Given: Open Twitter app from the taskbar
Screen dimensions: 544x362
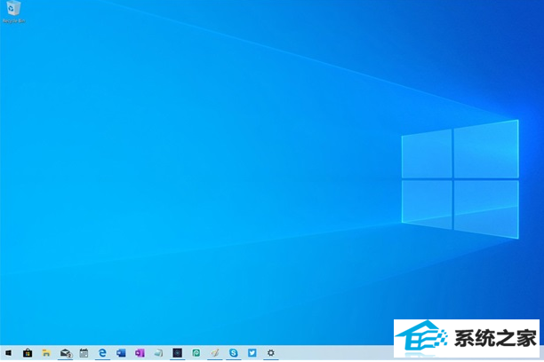Looking at the screenshot, I should pyautogui.click(x=252, y=353).
